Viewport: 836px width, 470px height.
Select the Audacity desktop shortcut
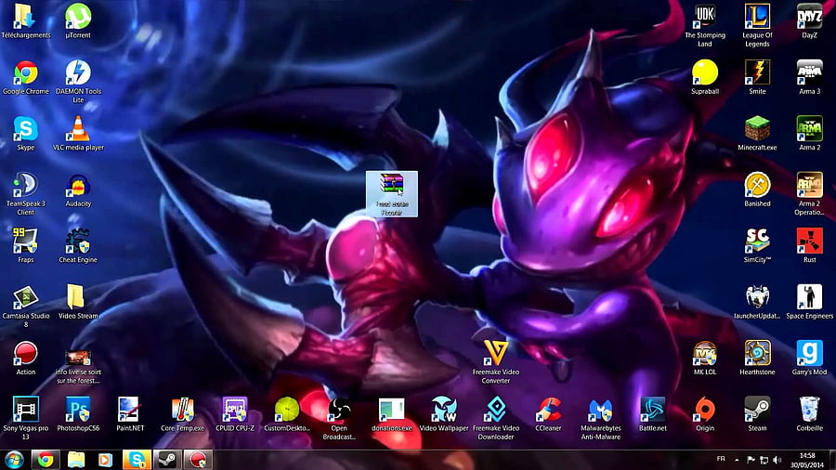pyautogui.click(x=78, y=190)
